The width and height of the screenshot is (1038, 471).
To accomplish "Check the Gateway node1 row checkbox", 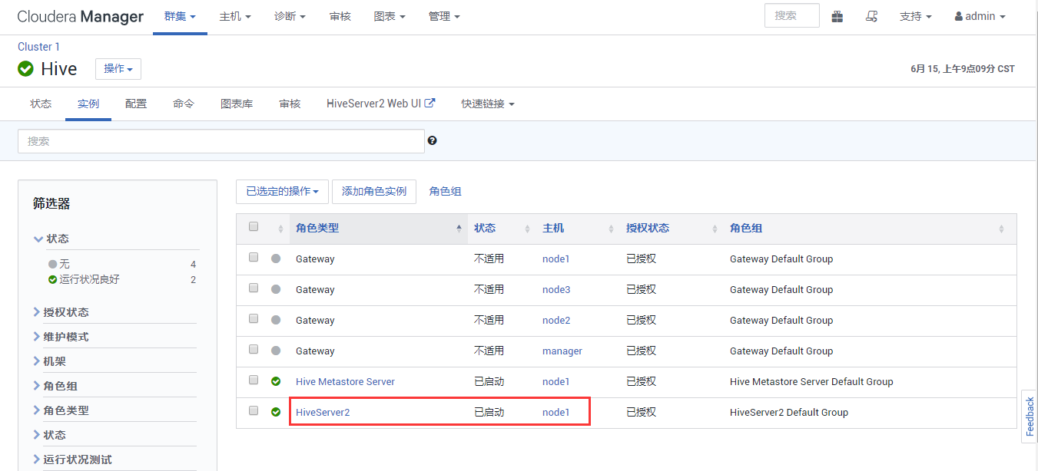I will click(254, 257).
